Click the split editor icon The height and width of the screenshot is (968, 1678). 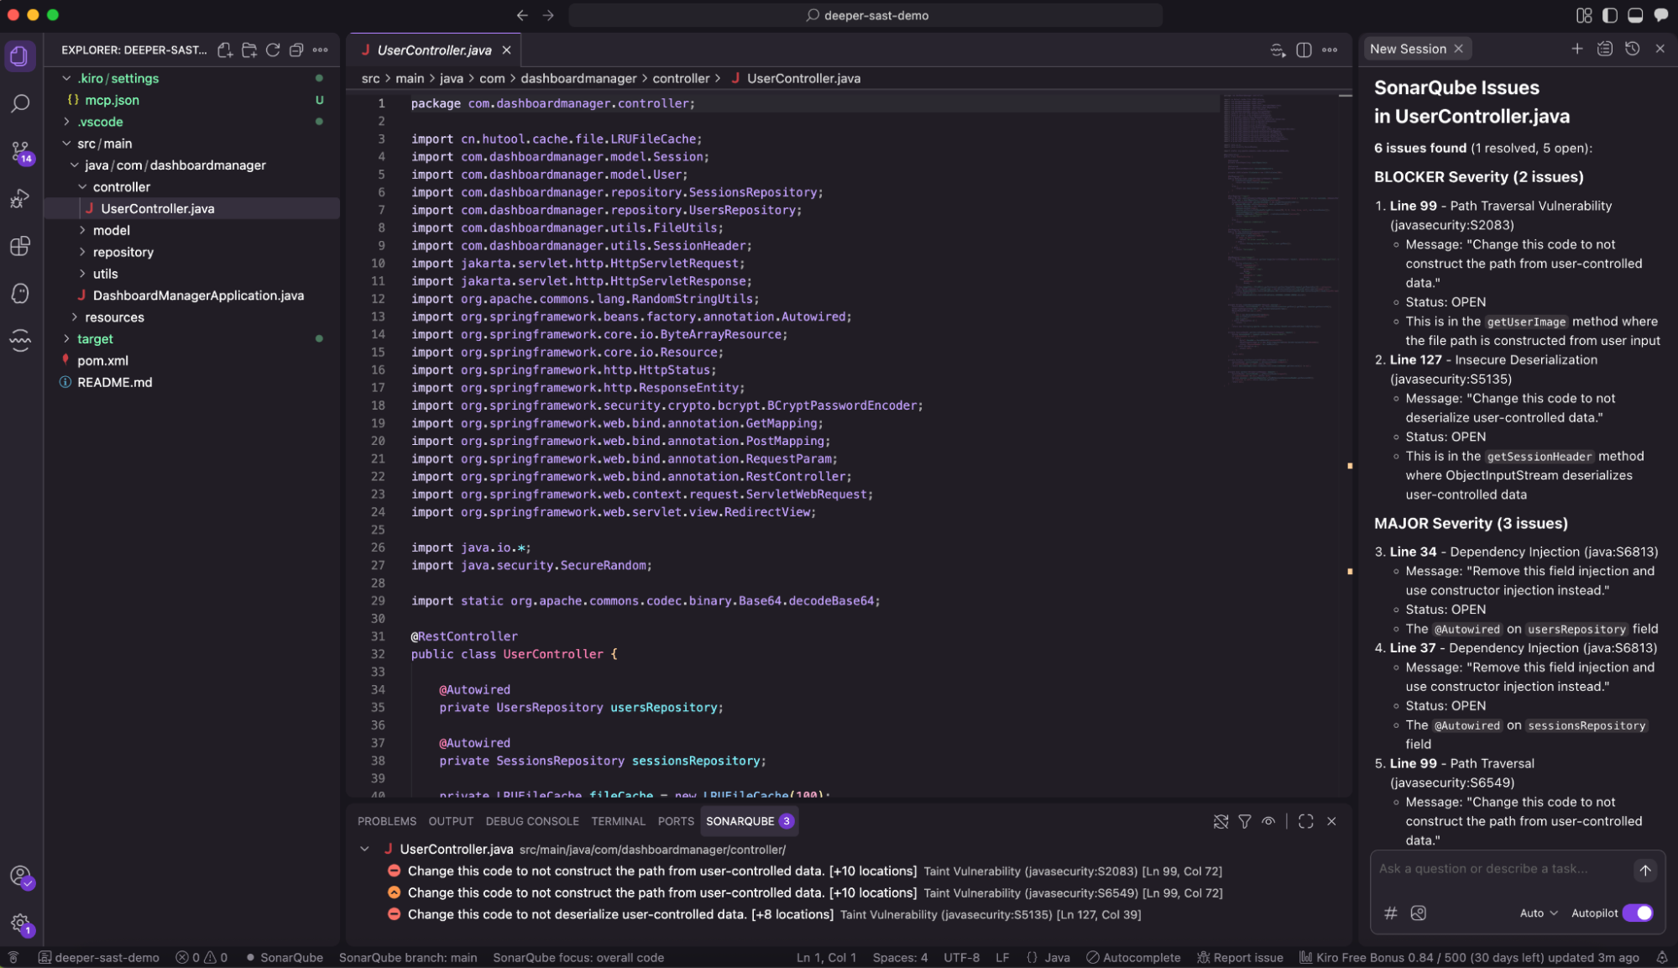coord(1304,50)
